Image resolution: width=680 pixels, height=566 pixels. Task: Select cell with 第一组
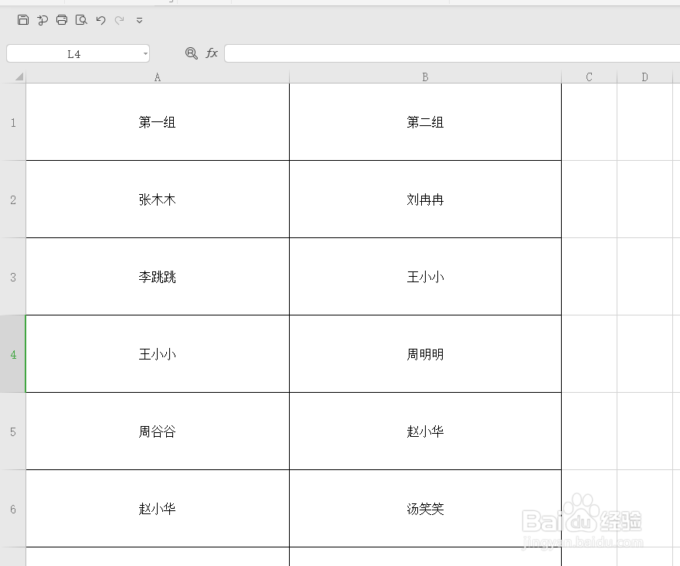click(158, 122)
